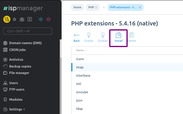Click the clipboard list icon in sidebar
This screenshot has width=183, height=114.
tap(22, 19)
